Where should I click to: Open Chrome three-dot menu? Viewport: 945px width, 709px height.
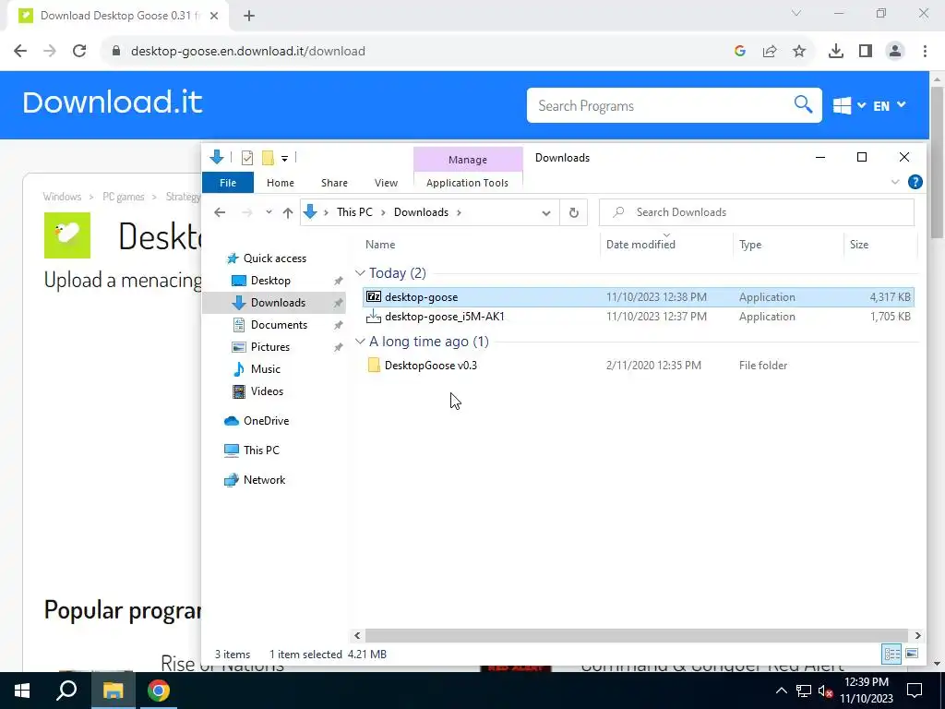925,51
